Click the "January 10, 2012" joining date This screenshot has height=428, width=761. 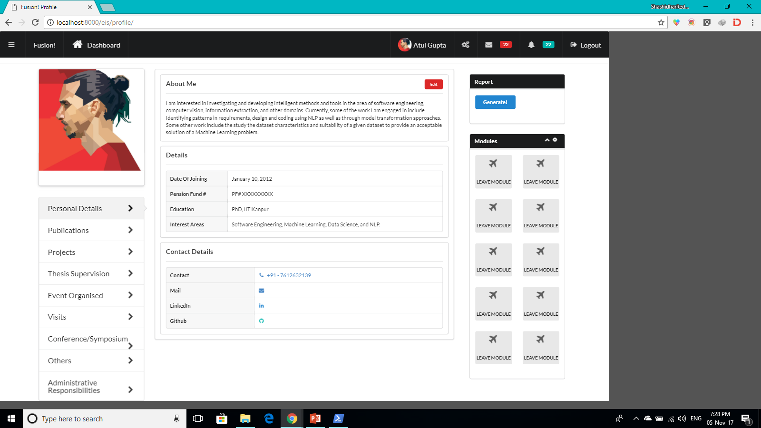pyautogui.click(x=252, y=179)
